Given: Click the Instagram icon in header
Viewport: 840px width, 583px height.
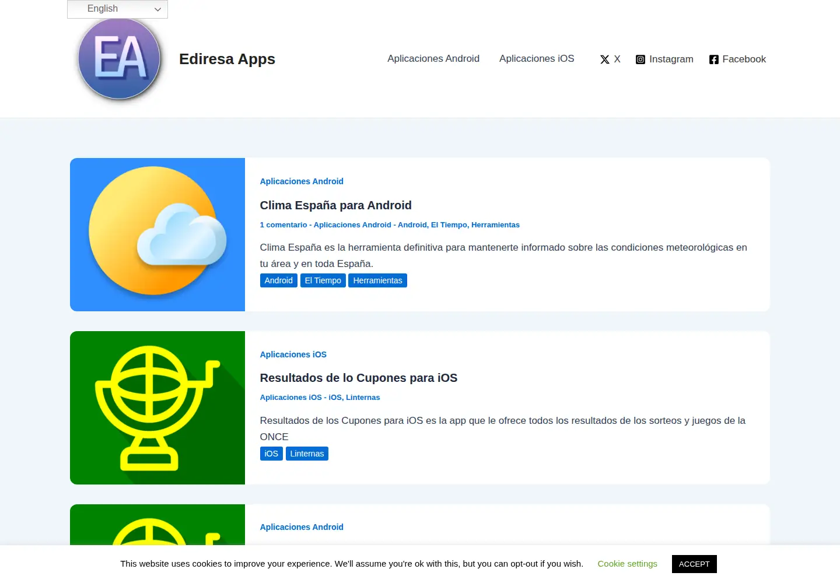Looking at the screenshot, I should (x=640, y=59).
